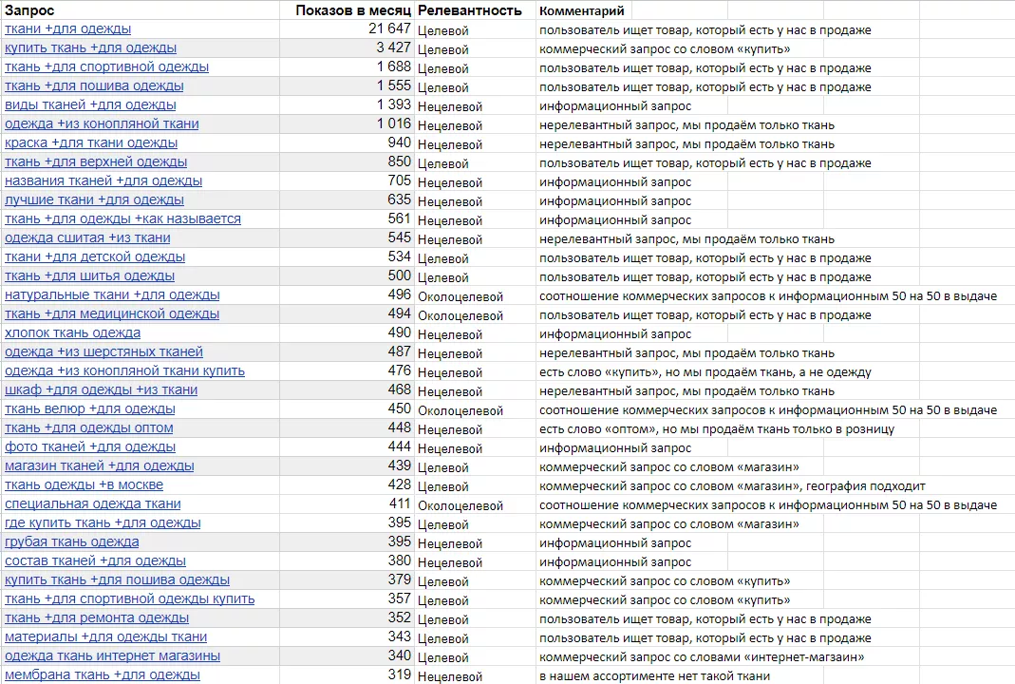The image size is (1015, 684).
Task: Click the link "ткань +для спортивной одежды"
Action: coord(106,67)
